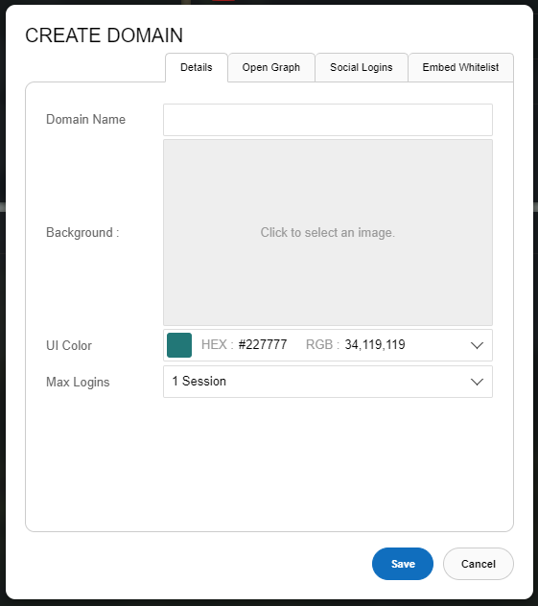Click the Background label
This screenshot has width=538, height=606.
(x=82, y=233)
